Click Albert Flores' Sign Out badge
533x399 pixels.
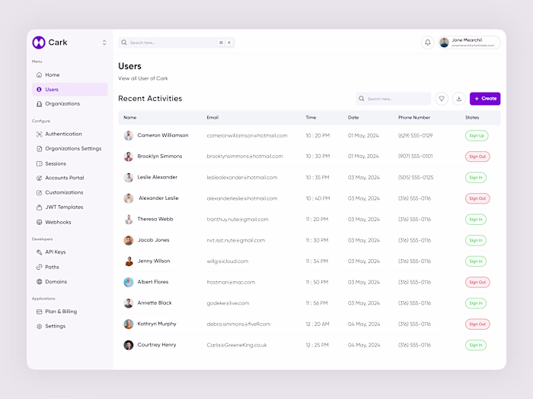point(477,282)
